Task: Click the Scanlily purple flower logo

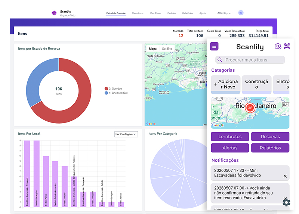Action: (54, 13)
